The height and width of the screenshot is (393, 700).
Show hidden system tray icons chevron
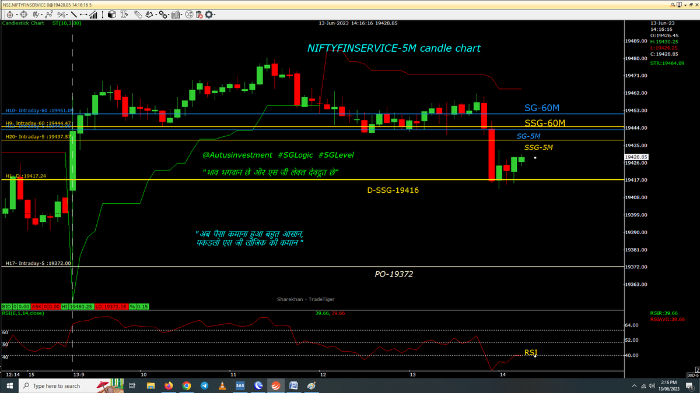pos(634,385)
